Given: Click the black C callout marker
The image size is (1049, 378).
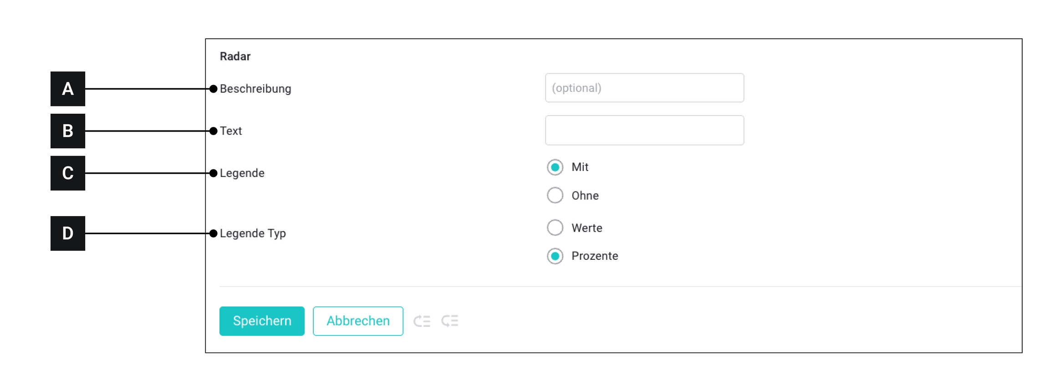Looking at the screenshot, I should click(68, 173).
